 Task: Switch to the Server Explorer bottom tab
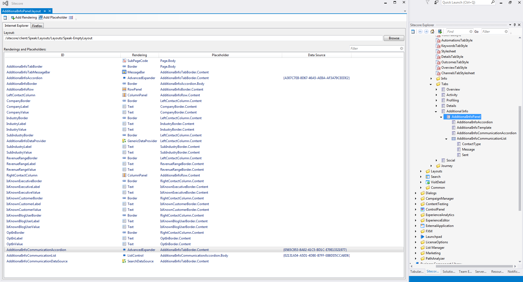[481, 272]
